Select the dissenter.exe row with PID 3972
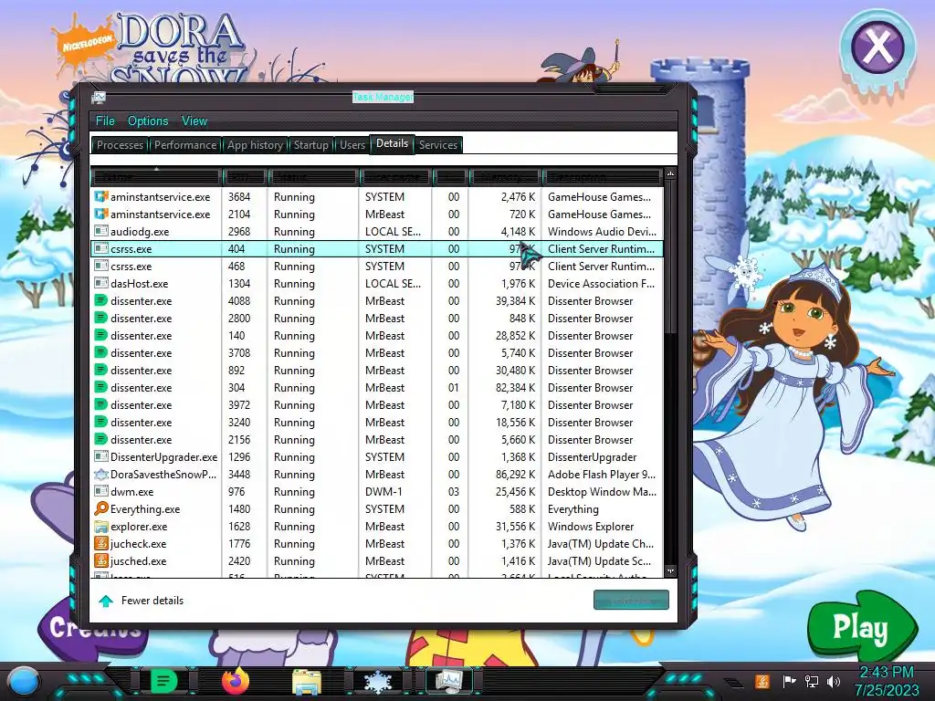Image resolution: width=935 pixels, height=701 pixels. 377,404
